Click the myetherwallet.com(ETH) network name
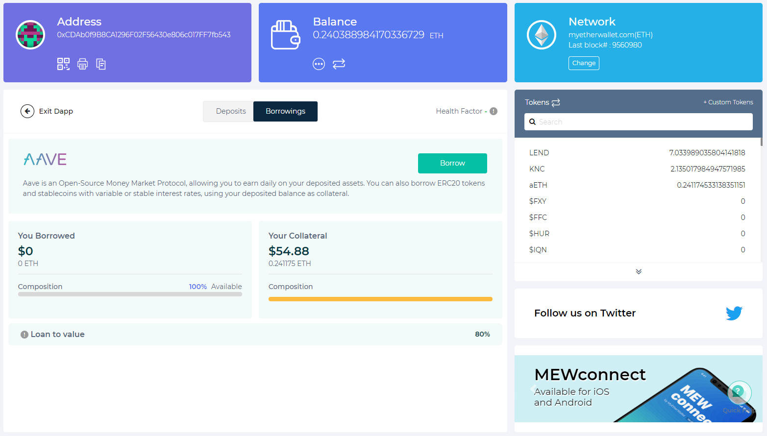 pyautogui.click(x=611, y=35)
